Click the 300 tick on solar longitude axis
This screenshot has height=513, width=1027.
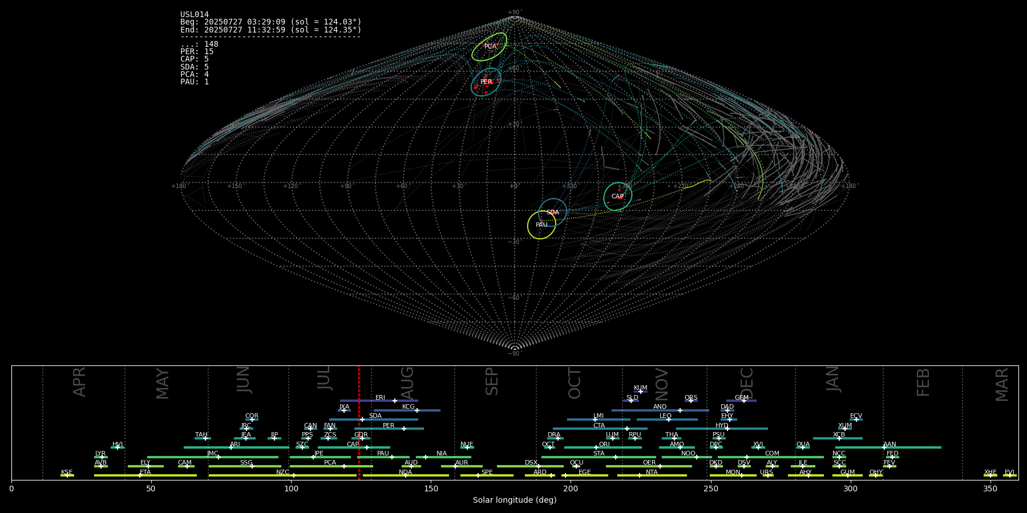(x=850, y=488)
